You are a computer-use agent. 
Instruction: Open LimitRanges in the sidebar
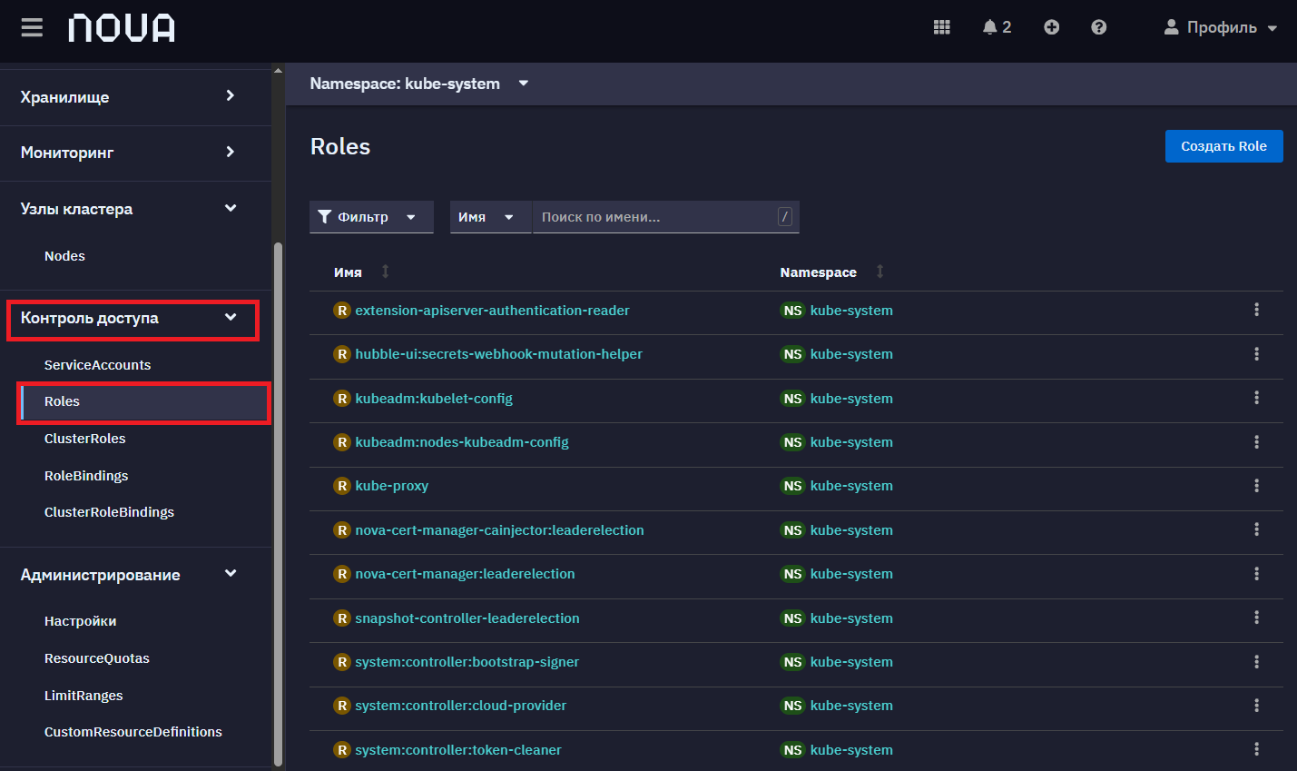[x=84, y=696]
